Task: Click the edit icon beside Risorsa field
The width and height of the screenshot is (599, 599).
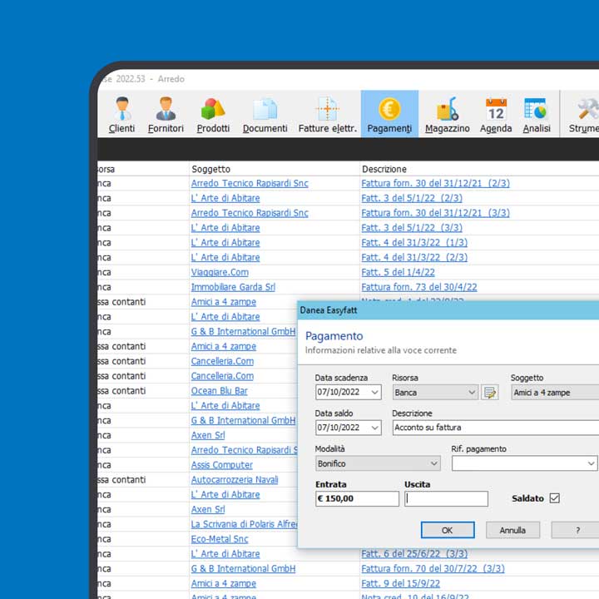Action: (x=489, y=393)
